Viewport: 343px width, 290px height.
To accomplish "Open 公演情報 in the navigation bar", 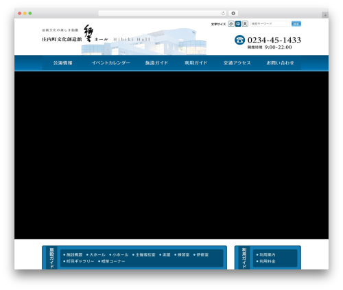I will pos(63,63).
